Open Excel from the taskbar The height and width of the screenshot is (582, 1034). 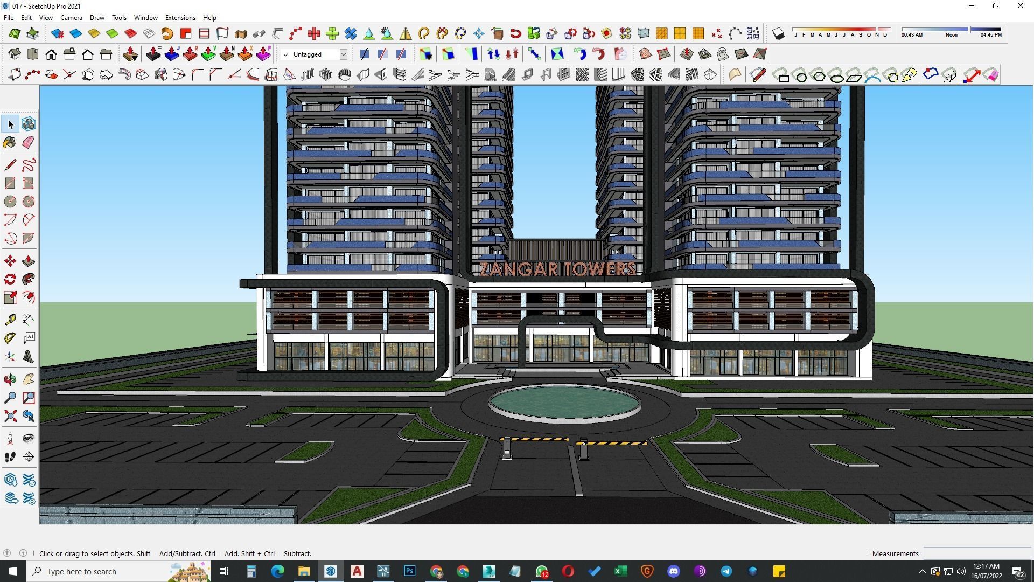[620, 571]
